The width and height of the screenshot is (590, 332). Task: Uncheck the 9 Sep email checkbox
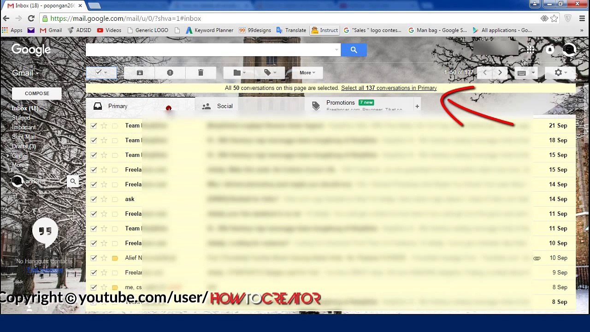pos(94,273)
